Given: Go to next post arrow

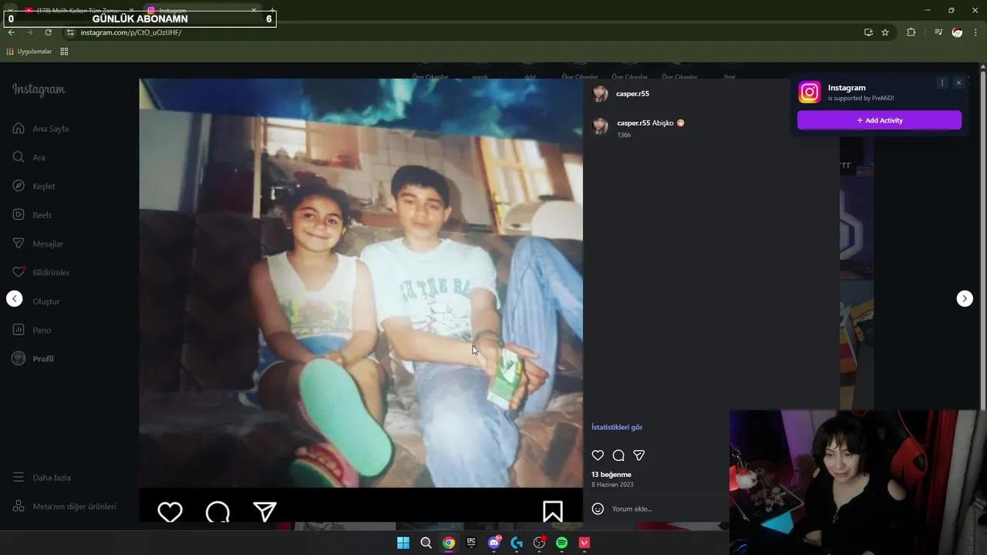Looking at the screenshot, I should [965, 298].
